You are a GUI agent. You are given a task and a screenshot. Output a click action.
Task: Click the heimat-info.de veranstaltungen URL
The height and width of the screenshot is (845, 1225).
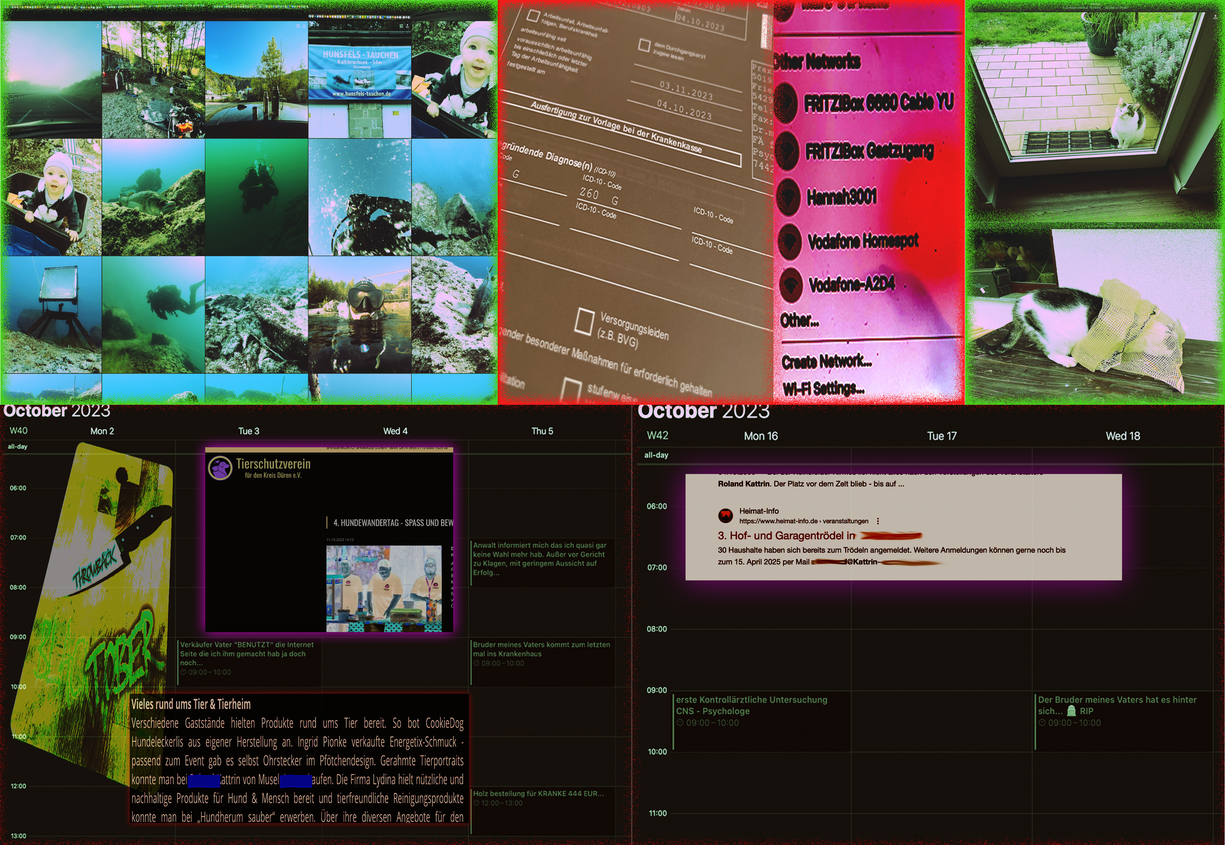804,521
